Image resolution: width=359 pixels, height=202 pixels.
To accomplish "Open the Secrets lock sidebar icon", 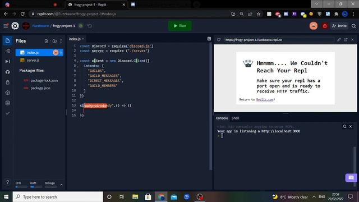I will [x=7, y=82].
